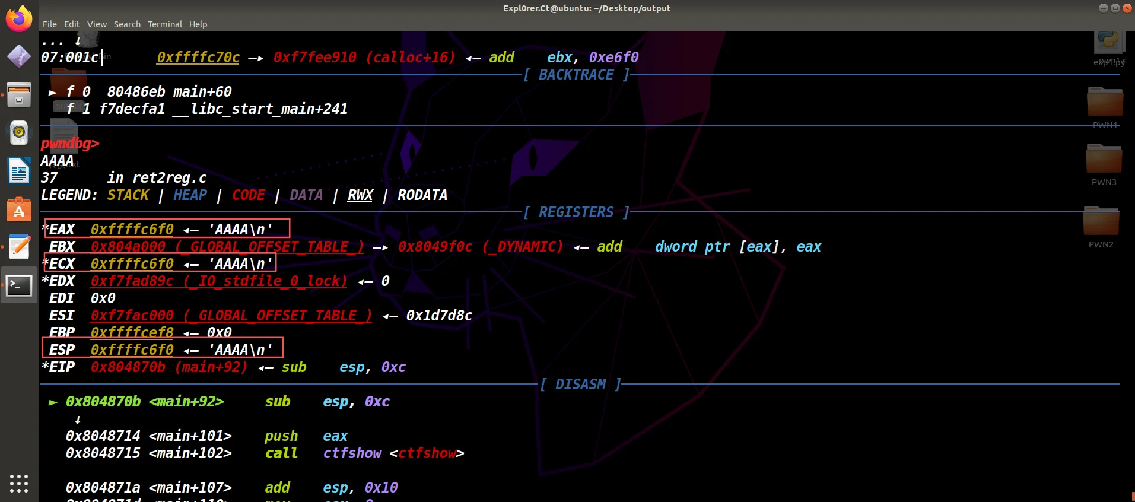Open the Files file manager
Image resolution: width=1135 pixels, height=502 pixels.
(x=19, y=95)
